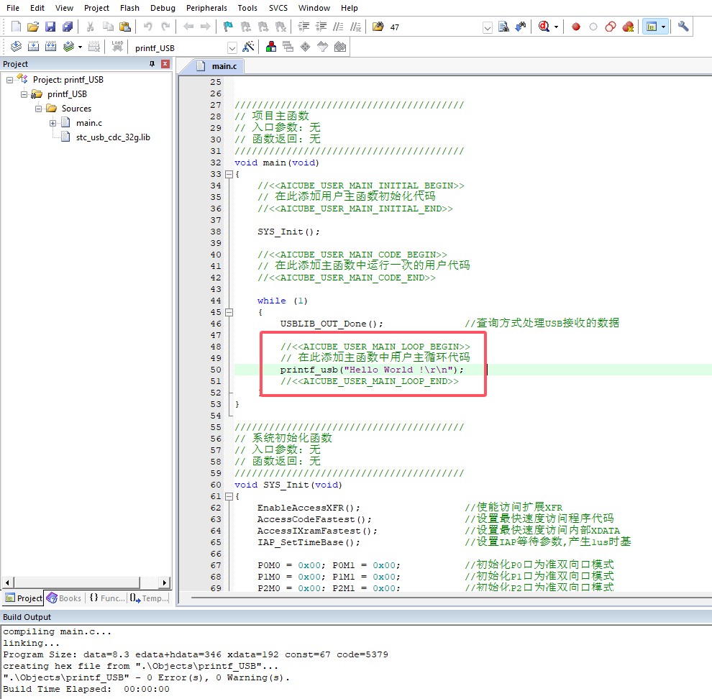Undo last edit
The height and width of the screenshot is (699, 712).
147,27
